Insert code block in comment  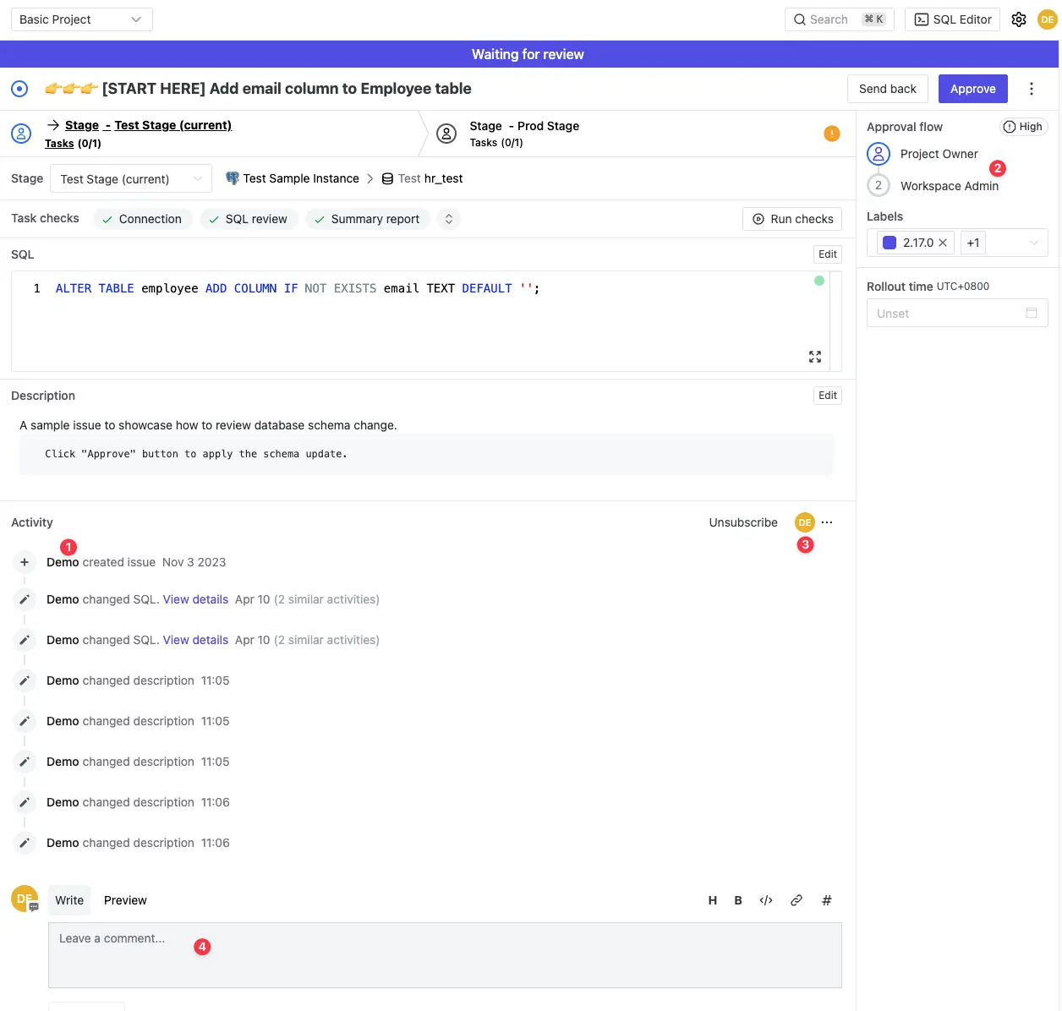click(x=766, y=900)
